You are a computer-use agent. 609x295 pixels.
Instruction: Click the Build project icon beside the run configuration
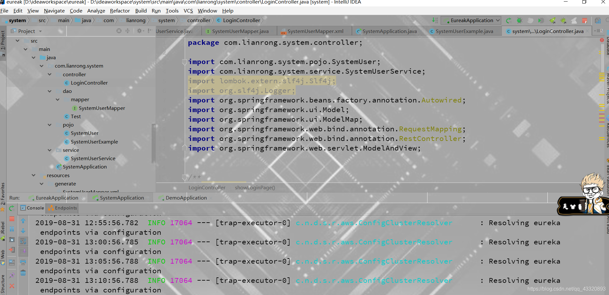(x=435, y=20)
